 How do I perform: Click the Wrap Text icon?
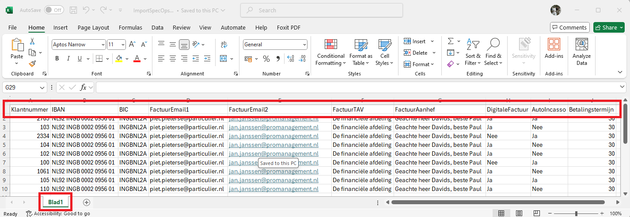(x=224, y=45)
